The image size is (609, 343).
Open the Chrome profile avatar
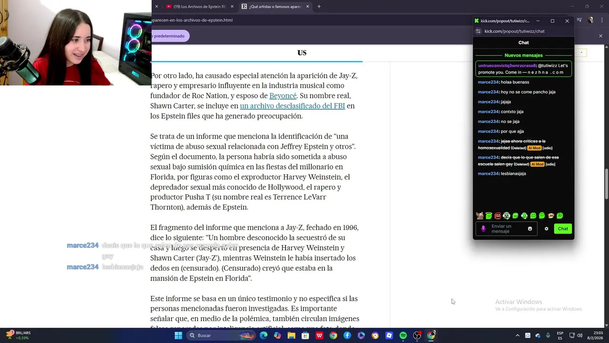pos(590,20)
